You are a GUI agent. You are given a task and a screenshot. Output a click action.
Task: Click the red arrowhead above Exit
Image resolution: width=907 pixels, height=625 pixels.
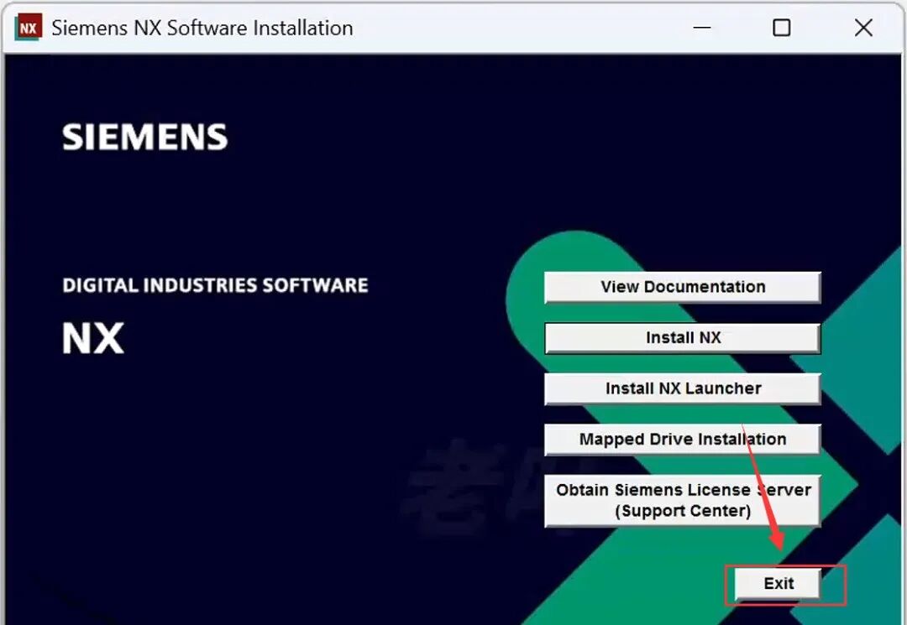777,539
